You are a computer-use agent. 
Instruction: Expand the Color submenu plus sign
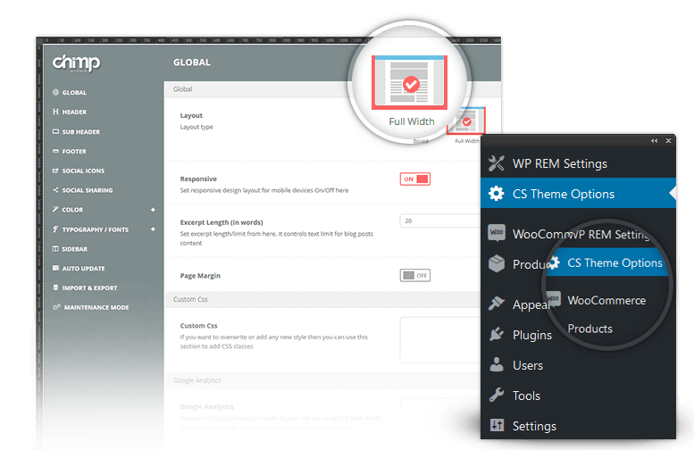(153, 210)
